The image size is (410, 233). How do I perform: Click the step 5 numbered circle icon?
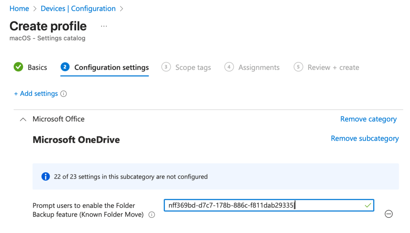click(298, 67)
